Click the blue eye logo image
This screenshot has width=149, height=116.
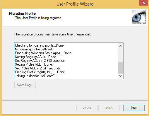139,17
